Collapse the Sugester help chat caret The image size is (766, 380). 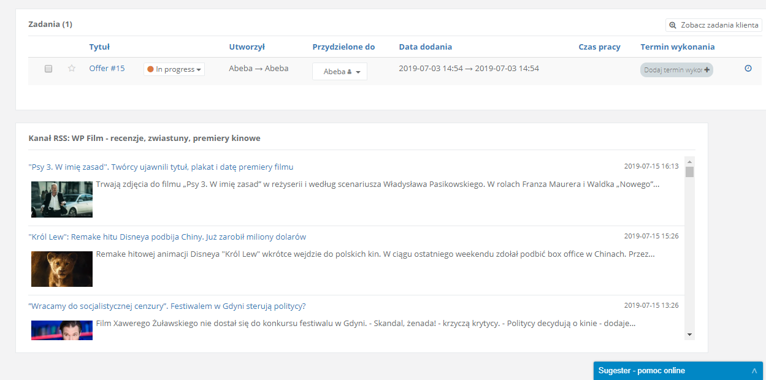(754, 371)
